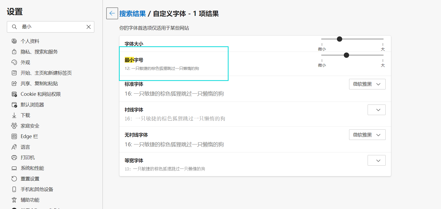
Task: Open the 等宽字体 font dropdown
Action: [376, 160]
